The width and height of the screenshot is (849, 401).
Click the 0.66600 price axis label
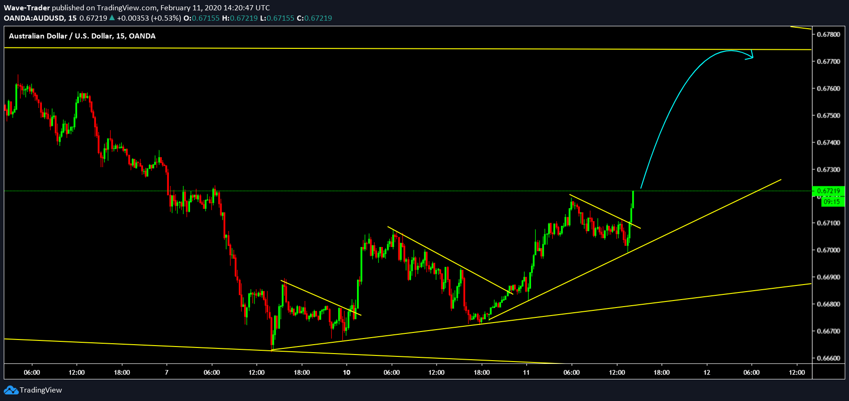pos(828,358)
